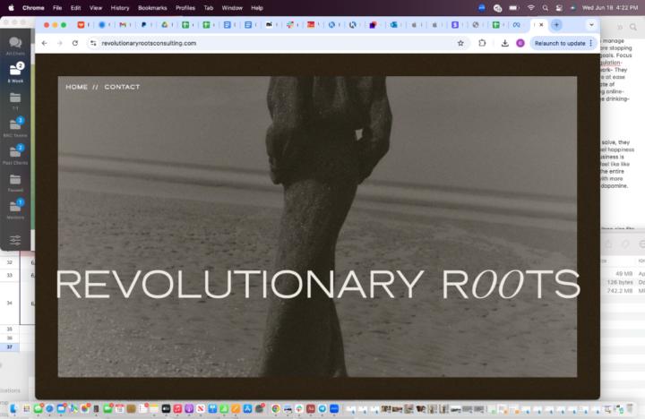Switch to the Meta infinity-logo tab

point(517,25)
